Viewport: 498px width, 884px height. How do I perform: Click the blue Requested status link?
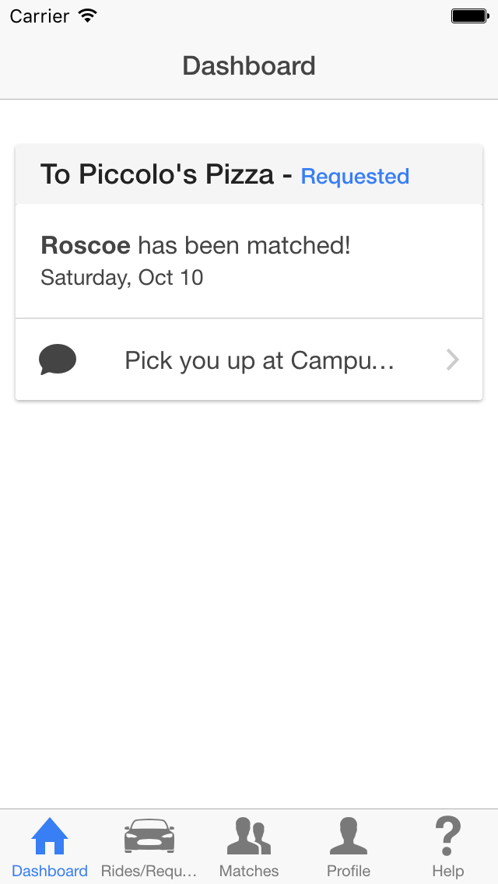356,177
